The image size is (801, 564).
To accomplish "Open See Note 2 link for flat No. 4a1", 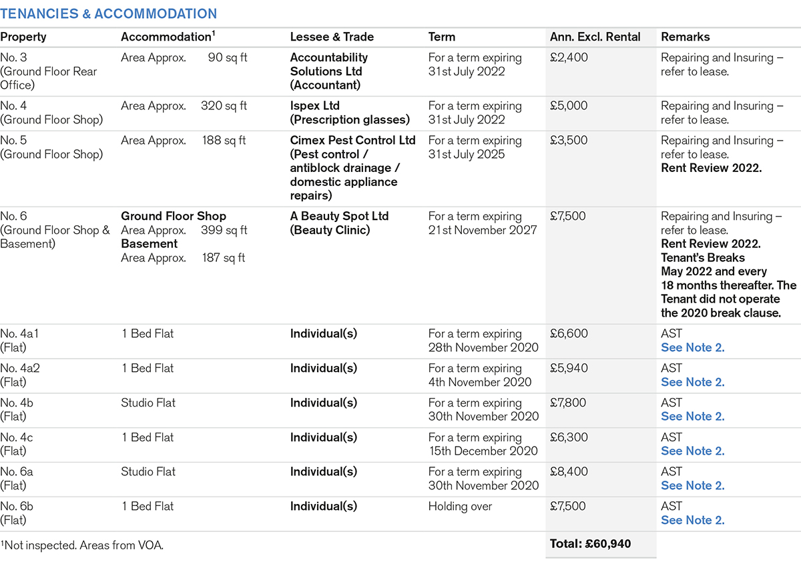I will coord(692,347).
